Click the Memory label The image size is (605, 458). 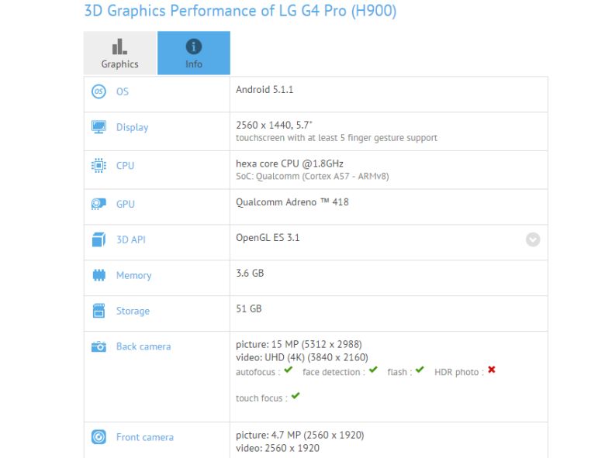click(134, 275)
